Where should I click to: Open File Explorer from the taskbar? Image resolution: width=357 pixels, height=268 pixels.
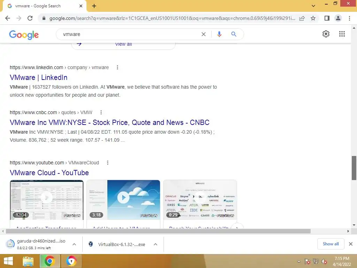pyautogui.click(x=28, y=261)
